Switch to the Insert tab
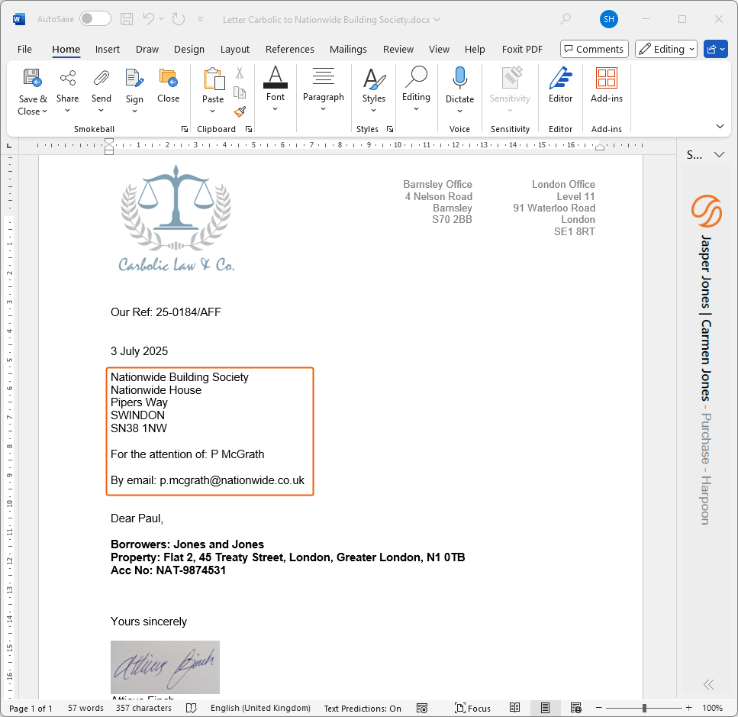The height and width of the screenshot is (717, 738). (108, 50)
